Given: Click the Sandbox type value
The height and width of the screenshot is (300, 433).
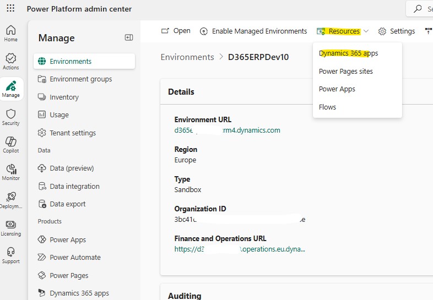Looking at the screenshot, I should coord(188,189).
